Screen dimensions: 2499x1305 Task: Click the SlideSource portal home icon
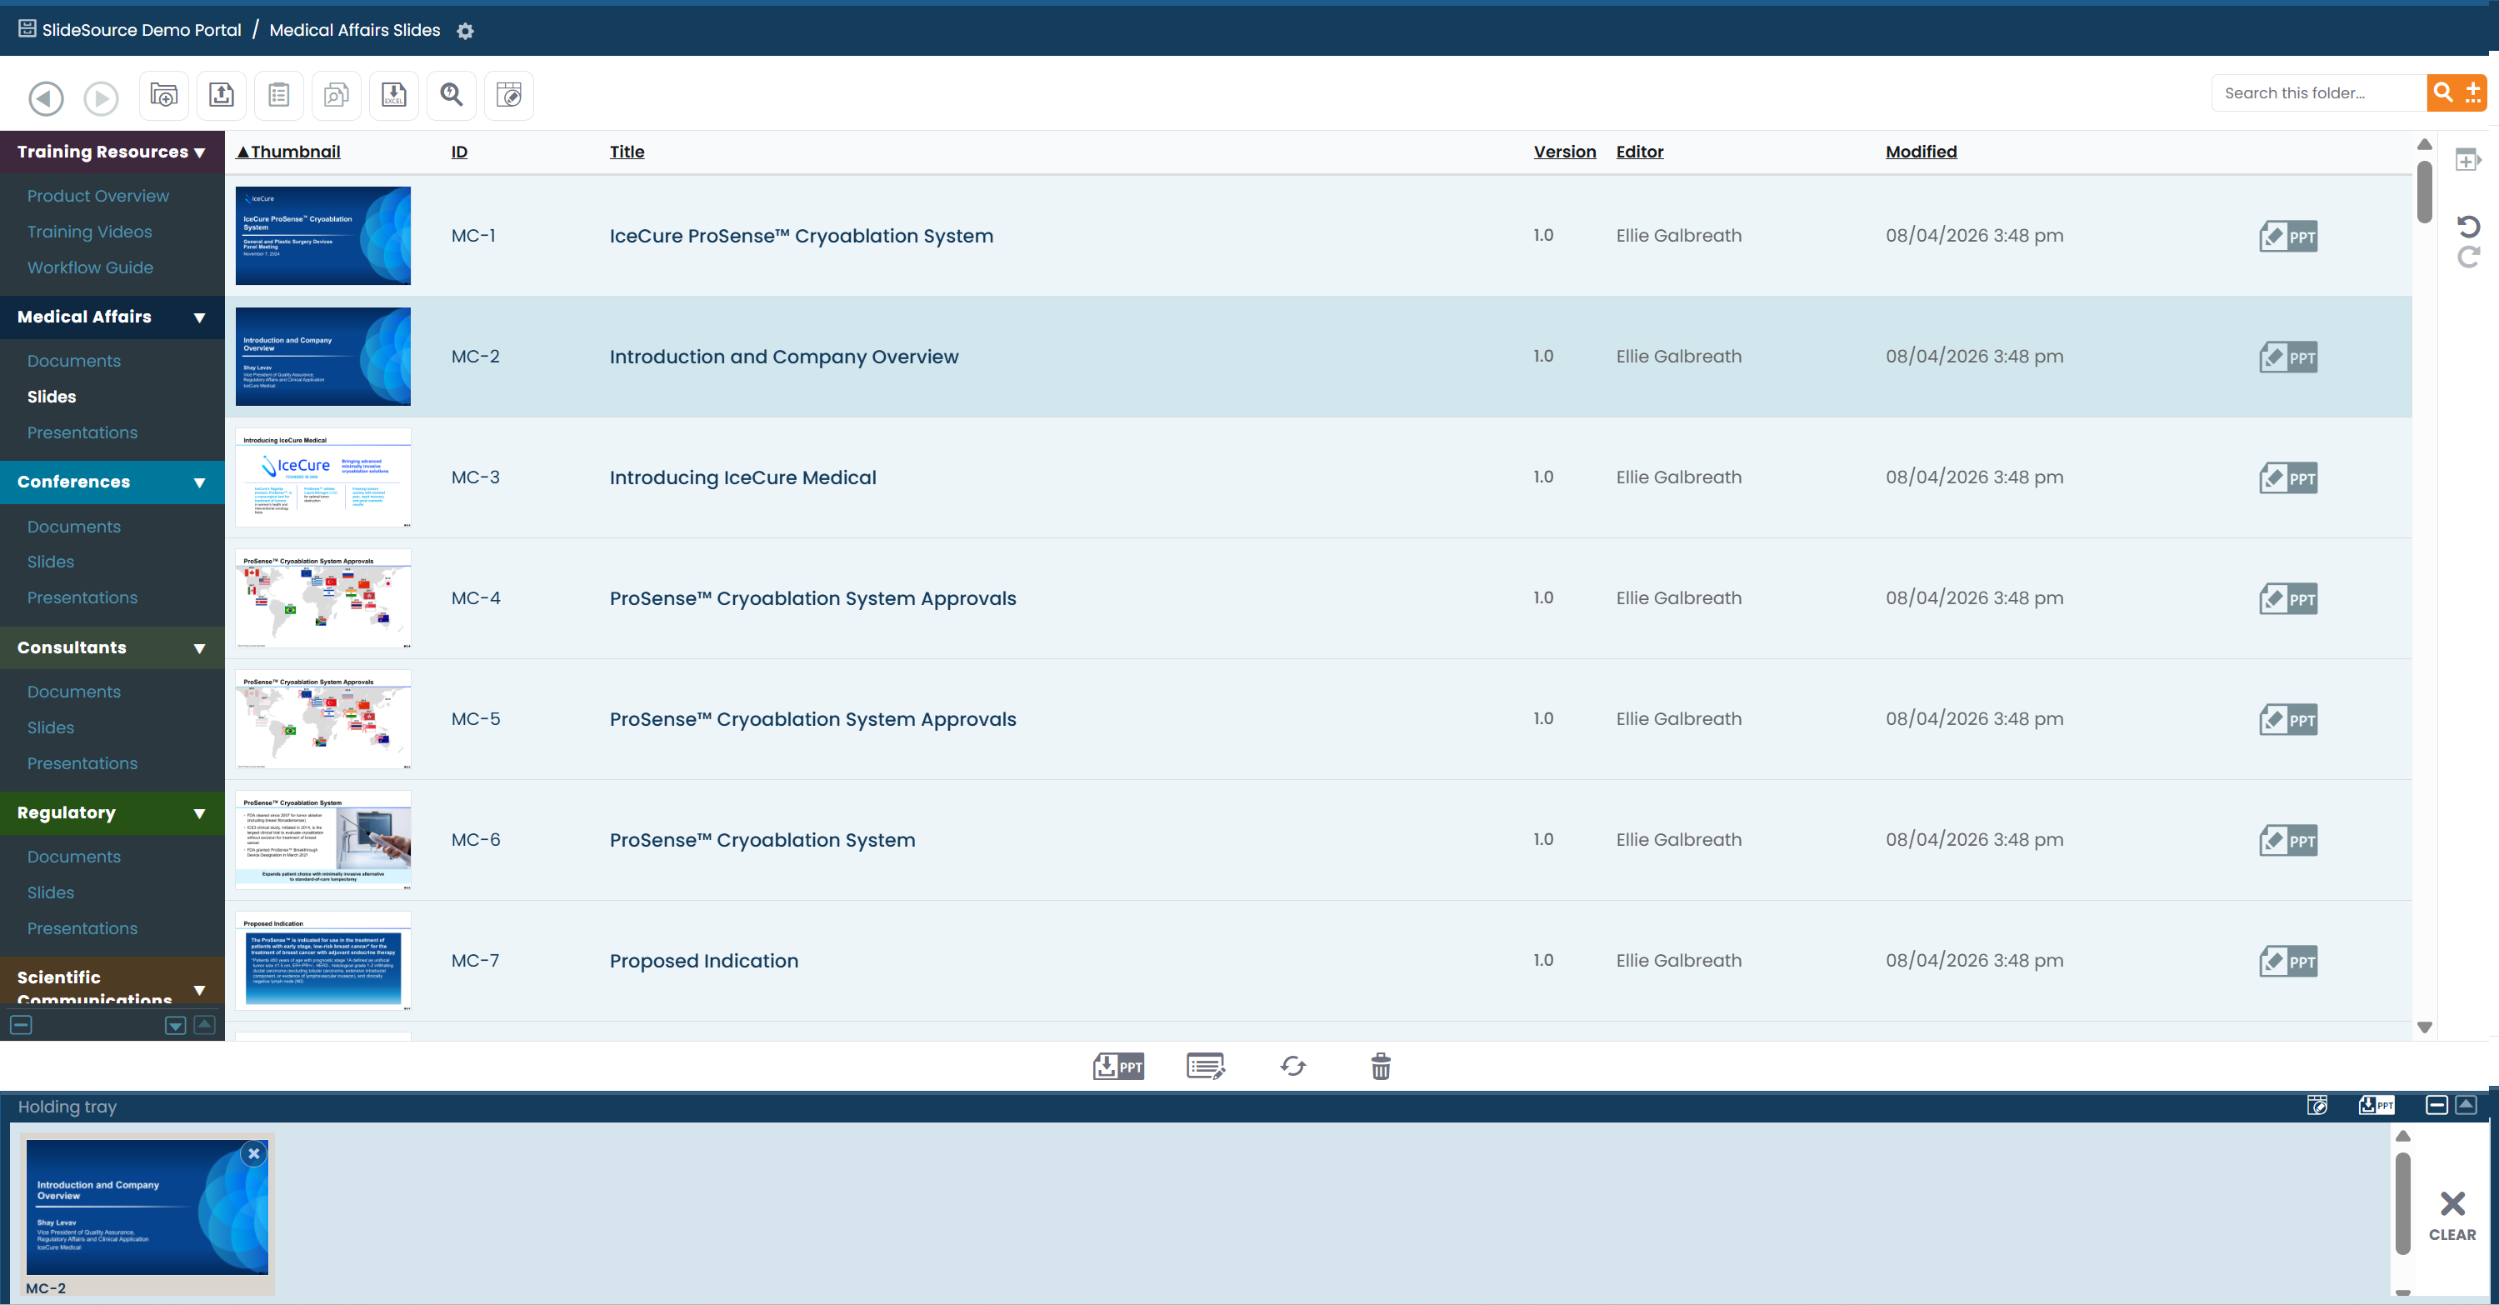(27, 29)
